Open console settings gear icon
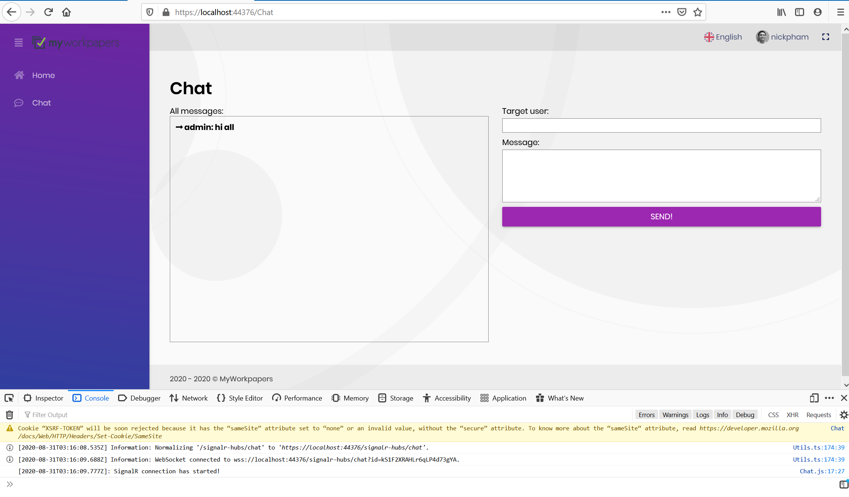Image resolution: width=849 pixels, height=497 pixels. pos(844,415)
